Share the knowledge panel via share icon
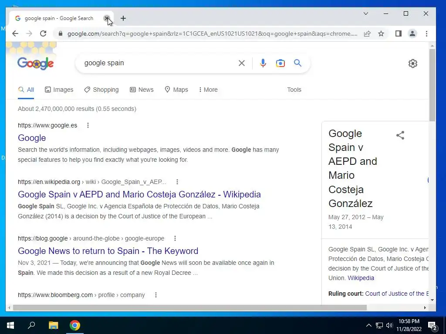This screenshot has width=446, height=334. 400,135
